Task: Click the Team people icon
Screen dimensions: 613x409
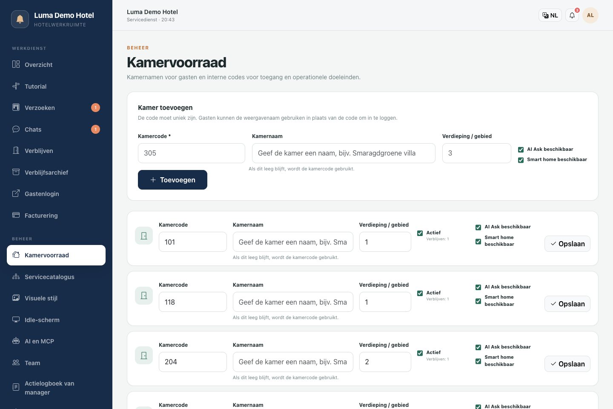Action: click(16, 363)
